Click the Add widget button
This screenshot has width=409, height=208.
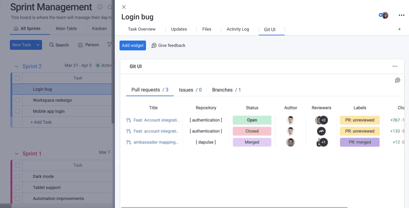point(132,45)
